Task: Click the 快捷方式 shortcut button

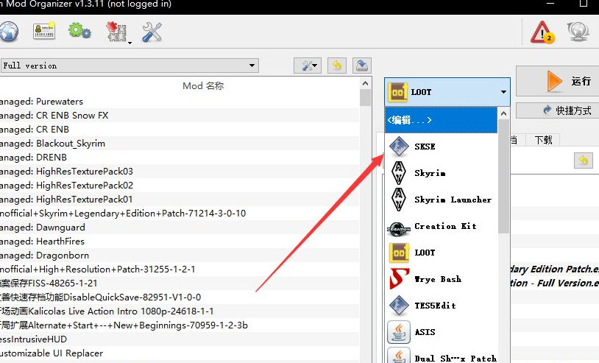Action: coord(558,110)
